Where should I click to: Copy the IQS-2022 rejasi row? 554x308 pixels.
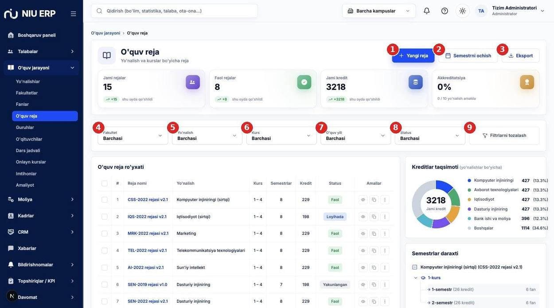coord(374,217)
